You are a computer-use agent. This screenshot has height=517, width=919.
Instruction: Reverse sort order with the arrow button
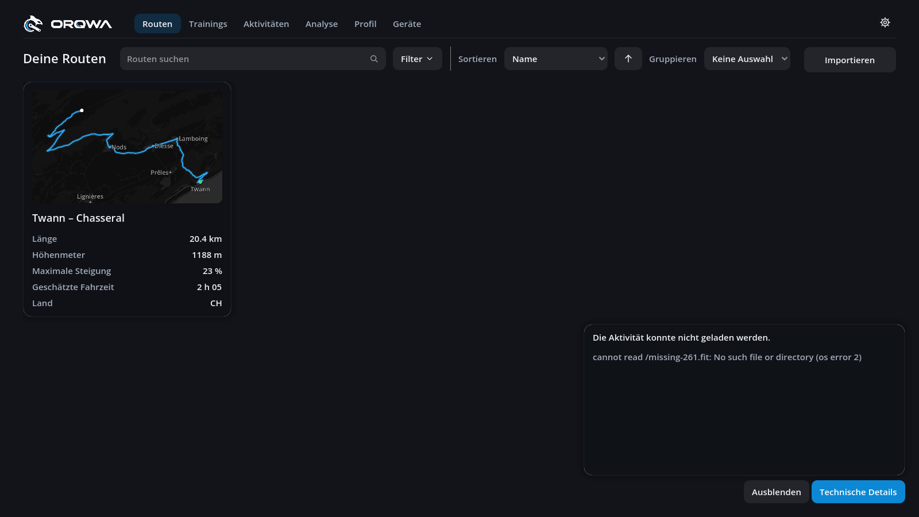point(628,59)
